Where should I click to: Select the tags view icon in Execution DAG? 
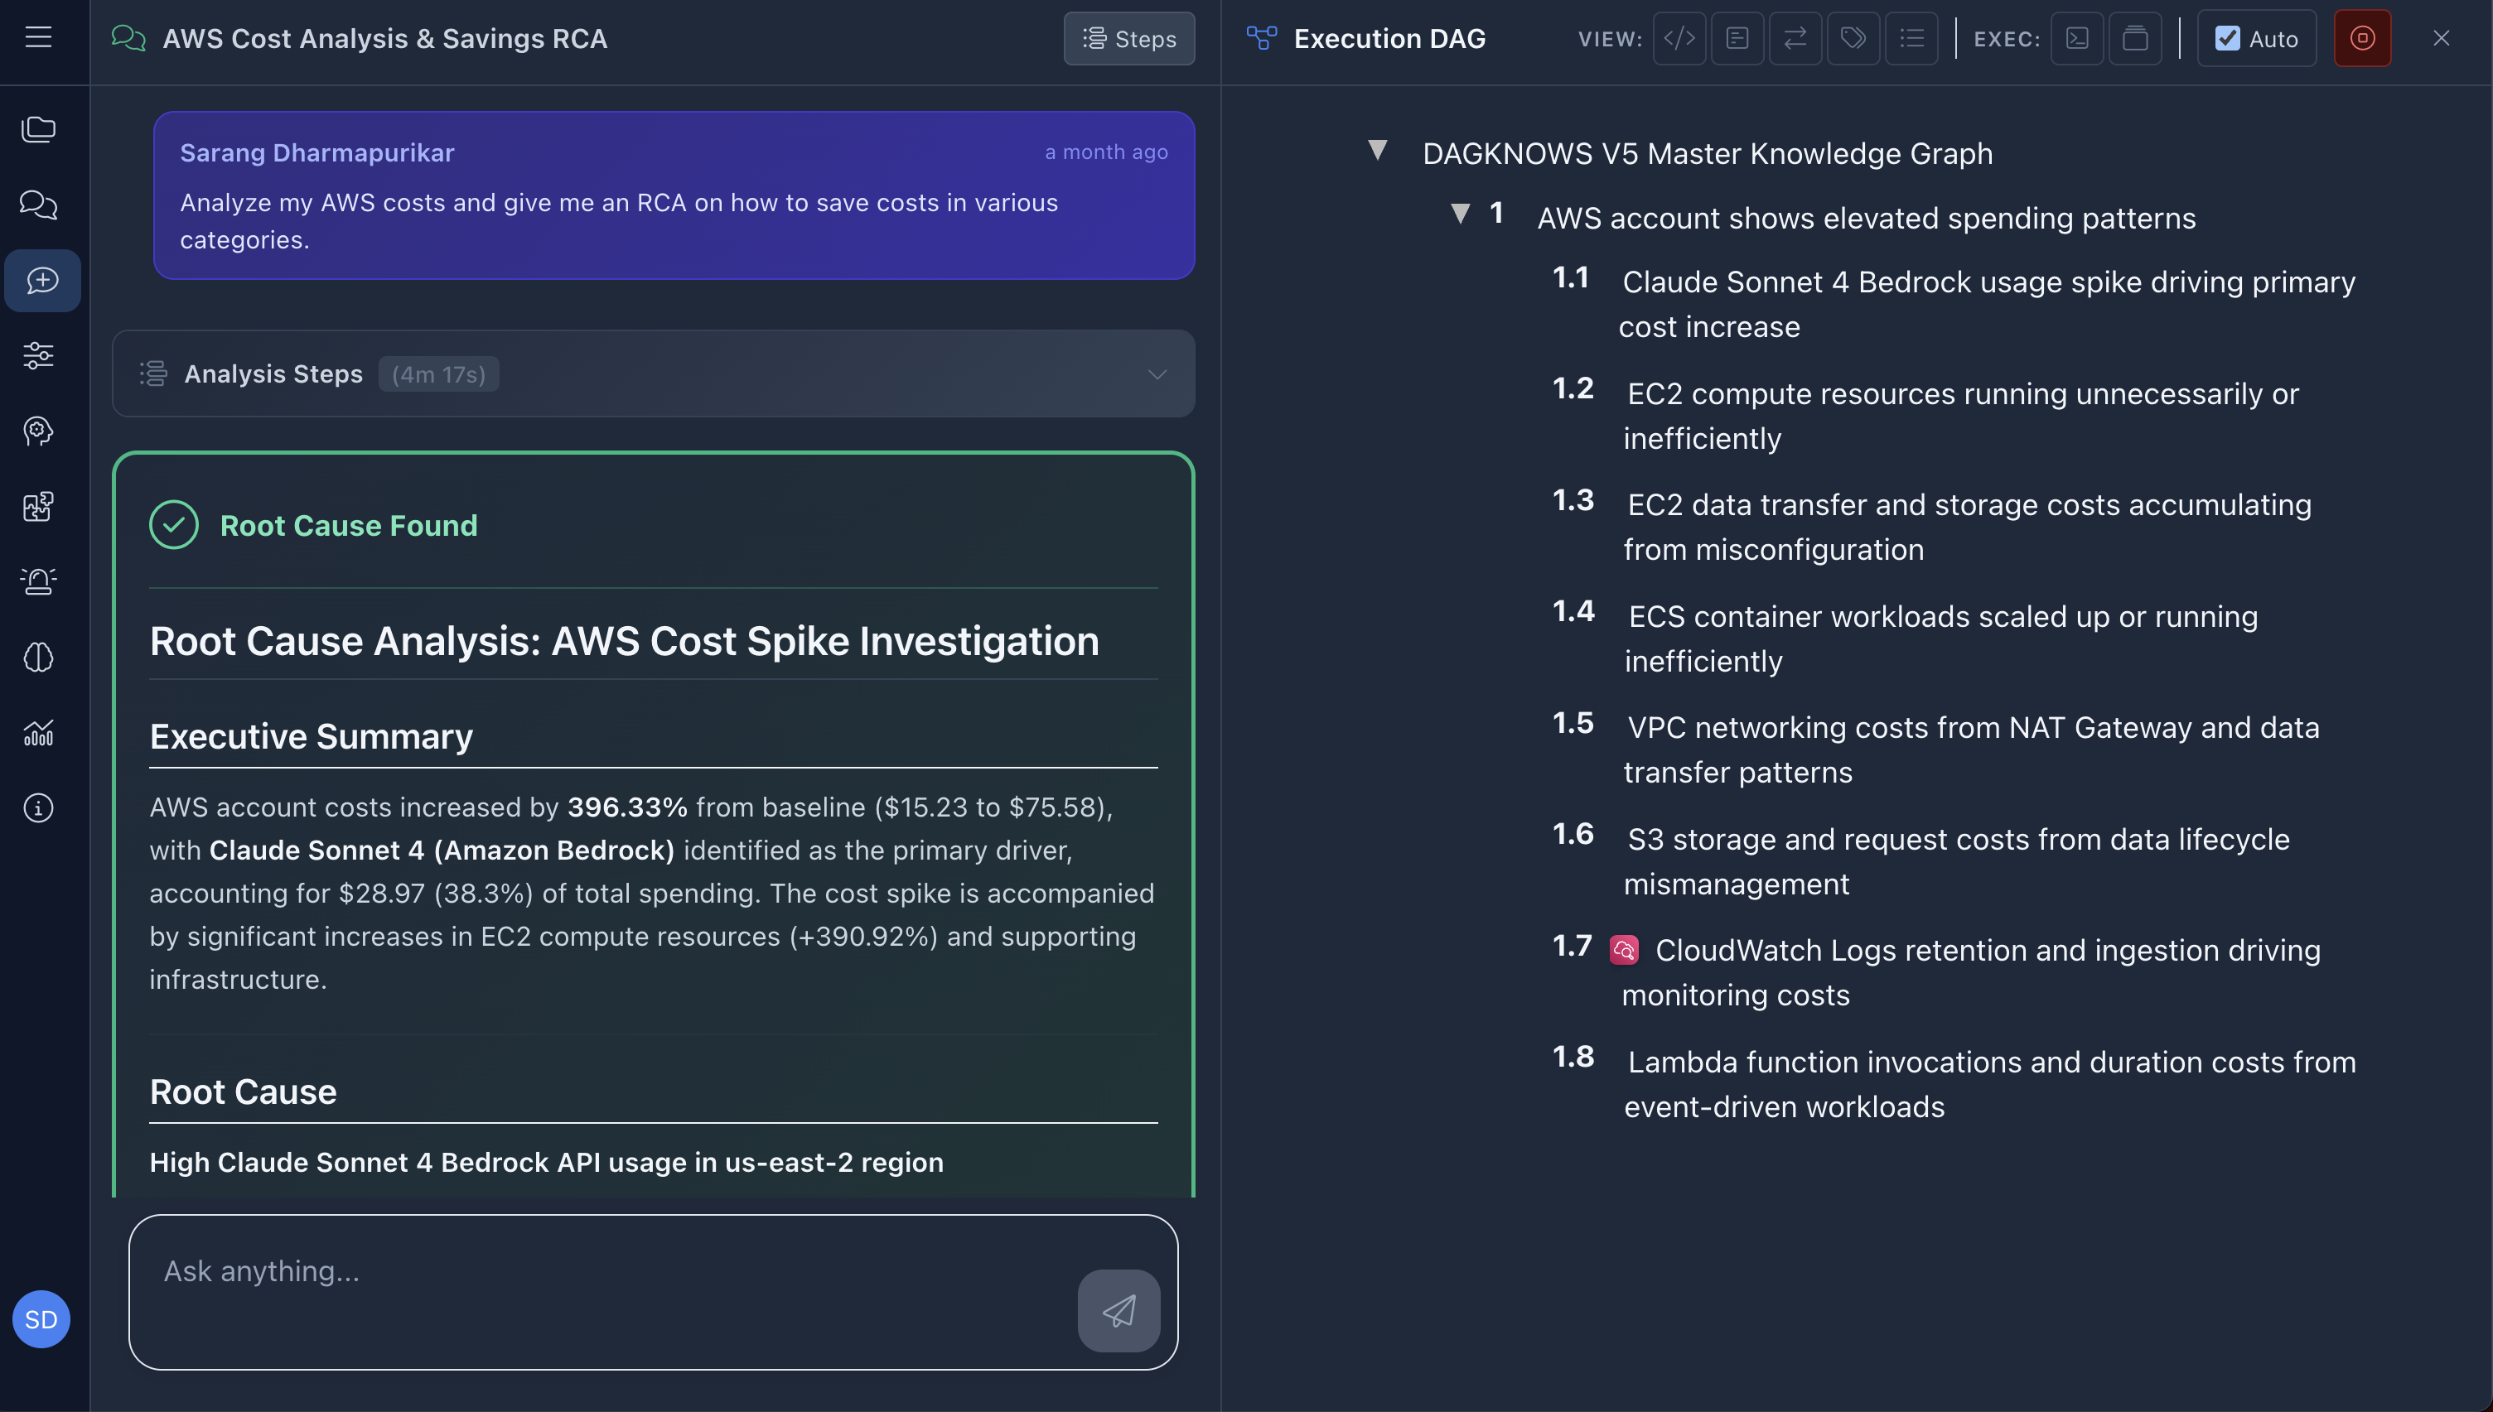(1853, 39)
